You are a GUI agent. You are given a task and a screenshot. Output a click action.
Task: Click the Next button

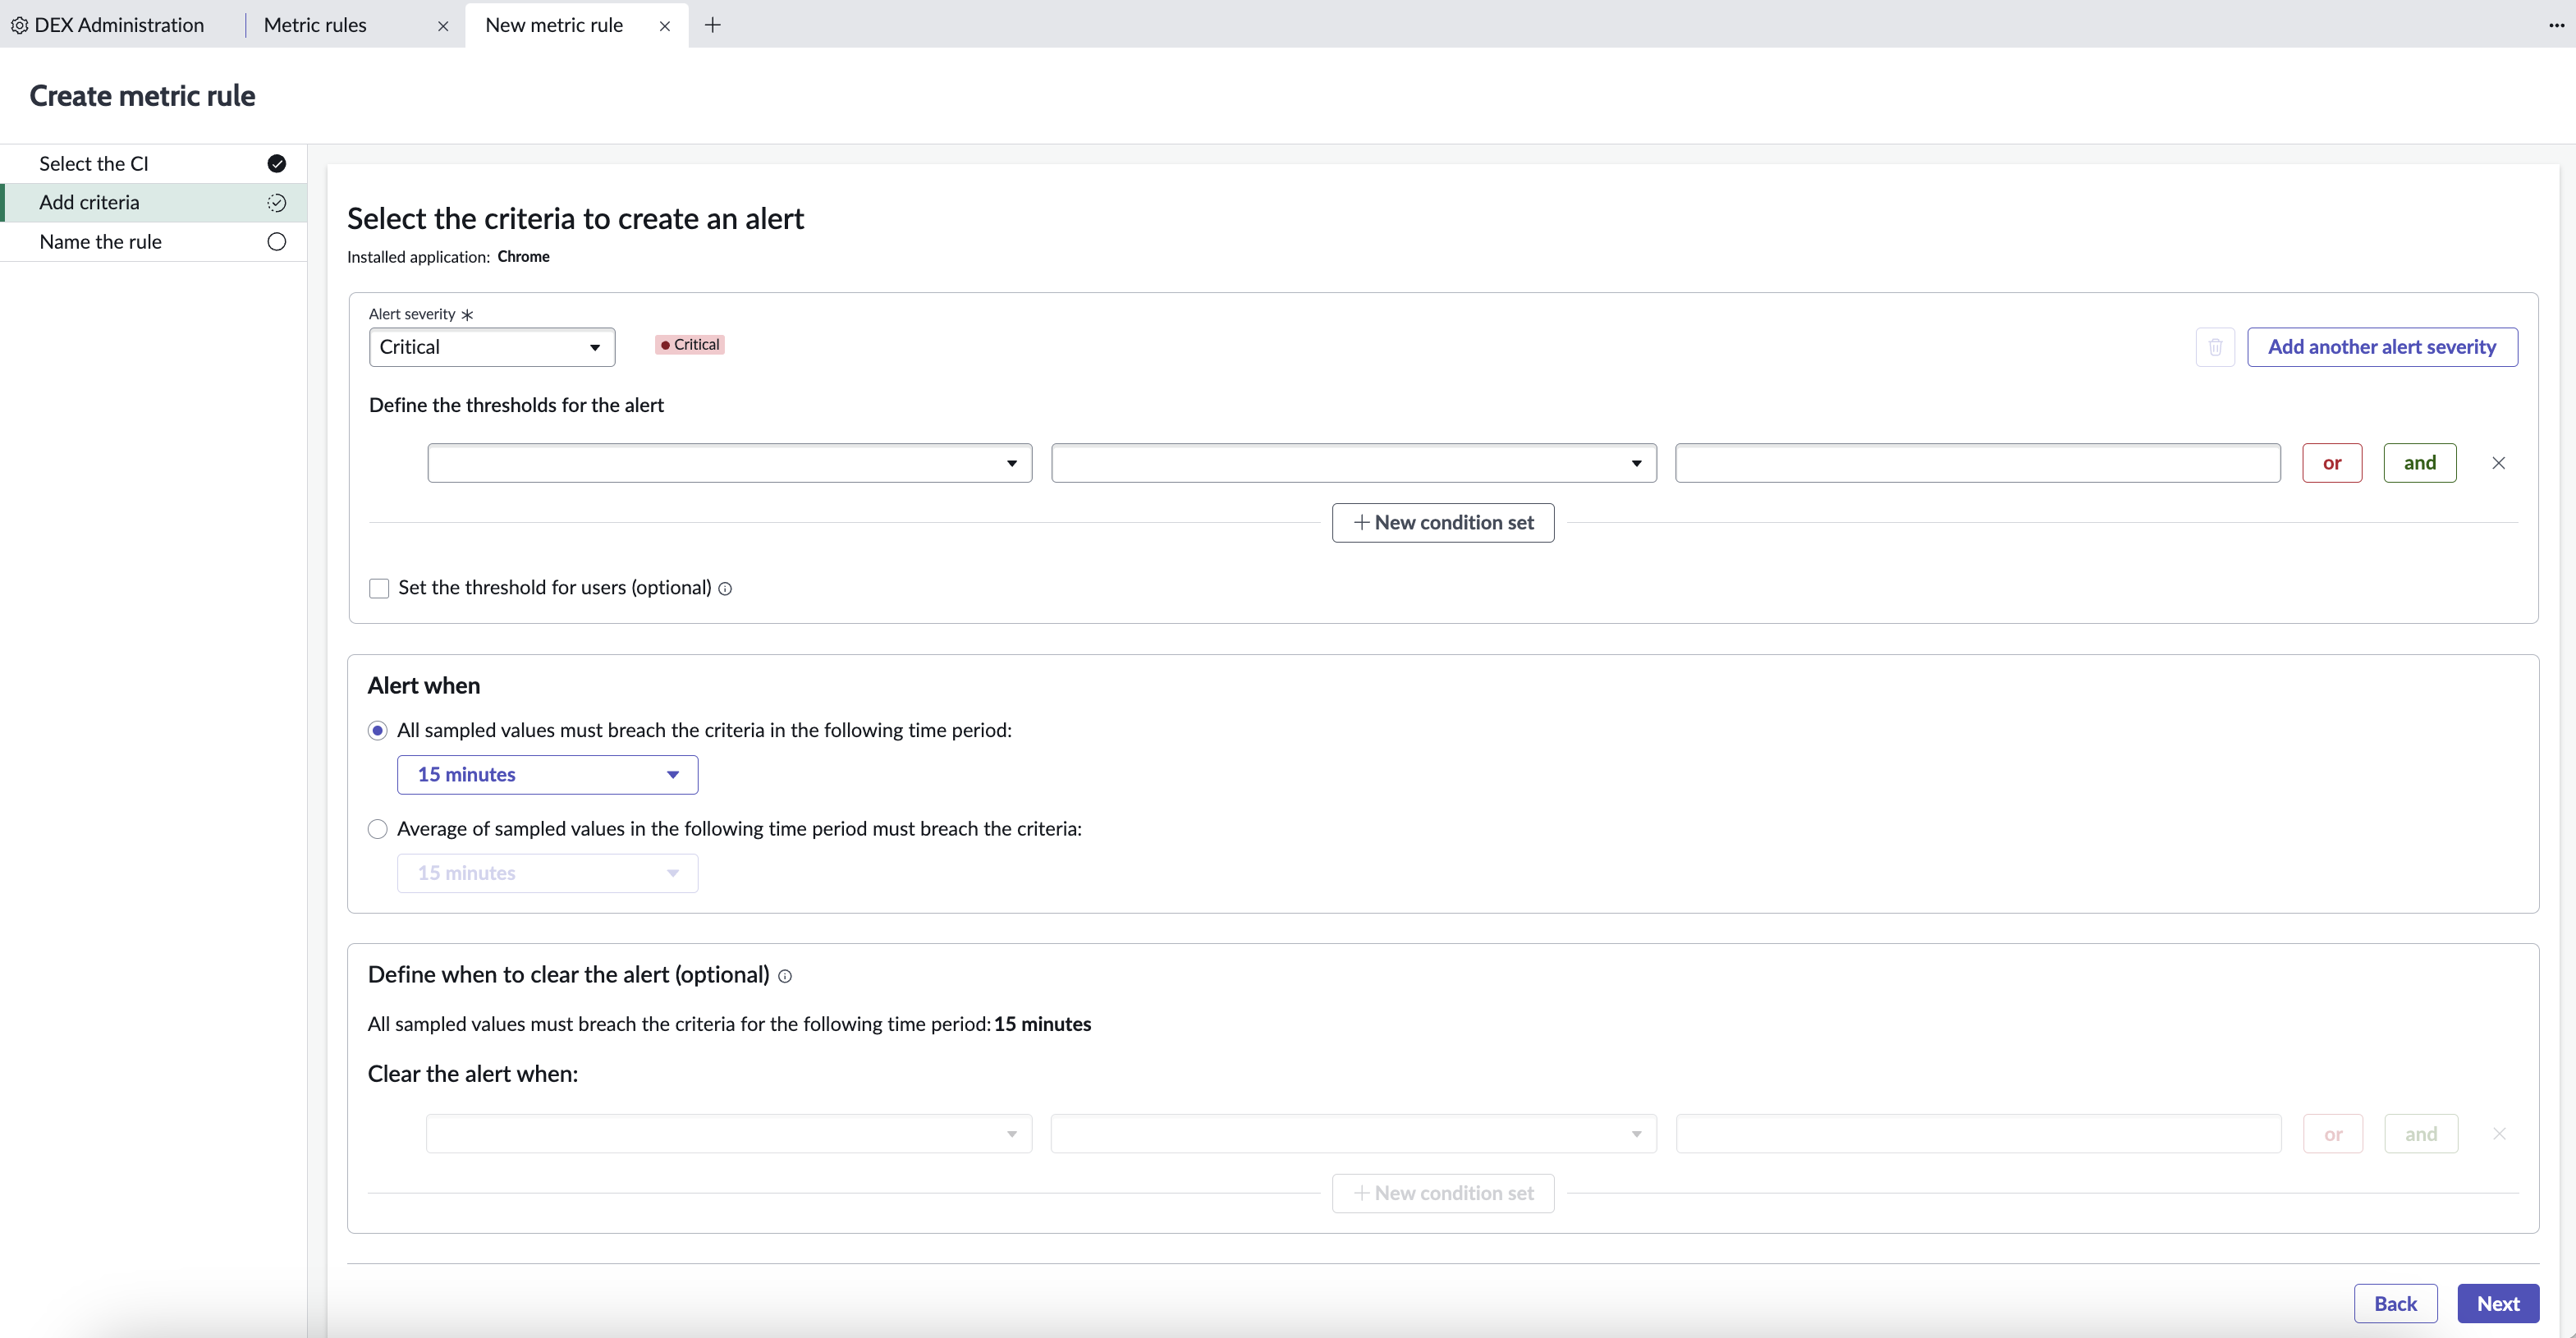click(2498, 1303)
